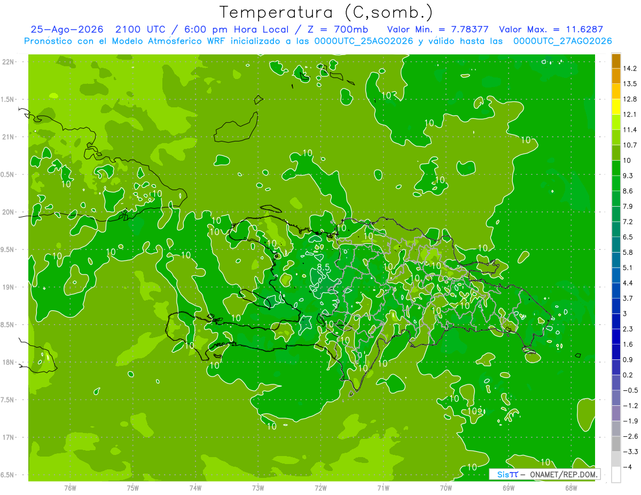Click the '73W' longitude axis label

[x=257, y=488]
